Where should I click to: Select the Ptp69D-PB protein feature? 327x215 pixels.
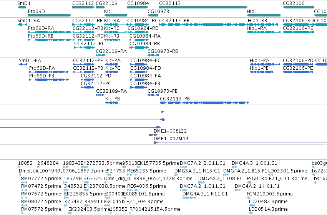(49, 80)
